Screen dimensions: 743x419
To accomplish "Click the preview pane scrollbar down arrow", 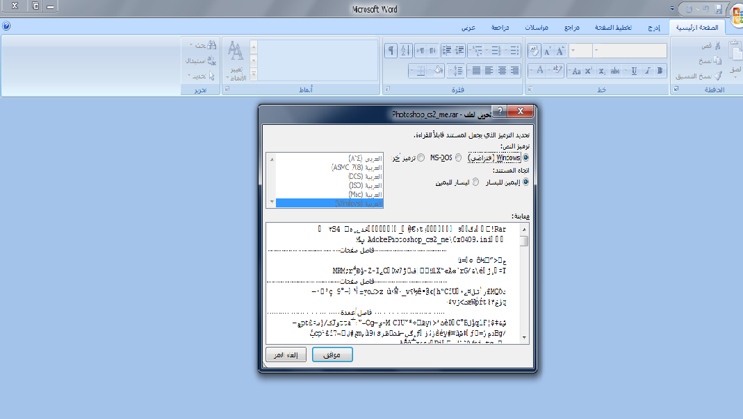I will pos(524,338).
